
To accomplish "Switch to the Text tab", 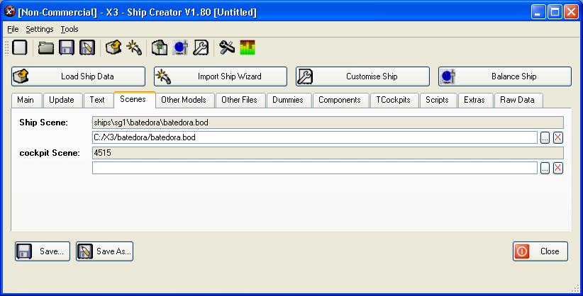I will (x=97, y=100).
